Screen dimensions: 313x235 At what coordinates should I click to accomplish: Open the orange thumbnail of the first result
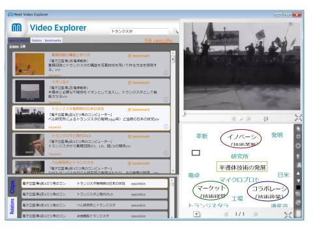[x=30, y=64]
